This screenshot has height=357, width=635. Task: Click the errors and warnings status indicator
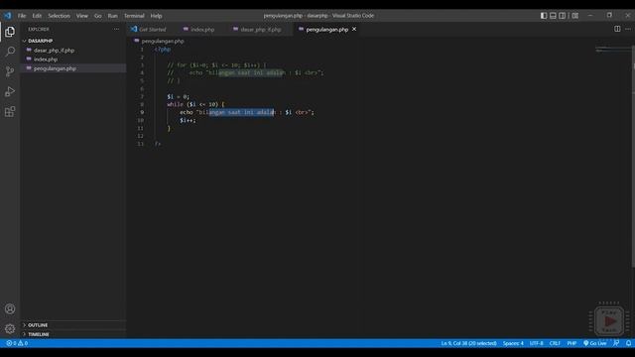17,343
